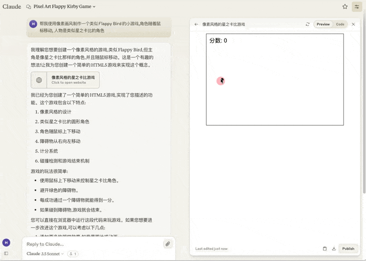Screen dimensions: 366x261
Task: Click bullet 避开绿色的障碍物
Action: [x=59, y=190]
